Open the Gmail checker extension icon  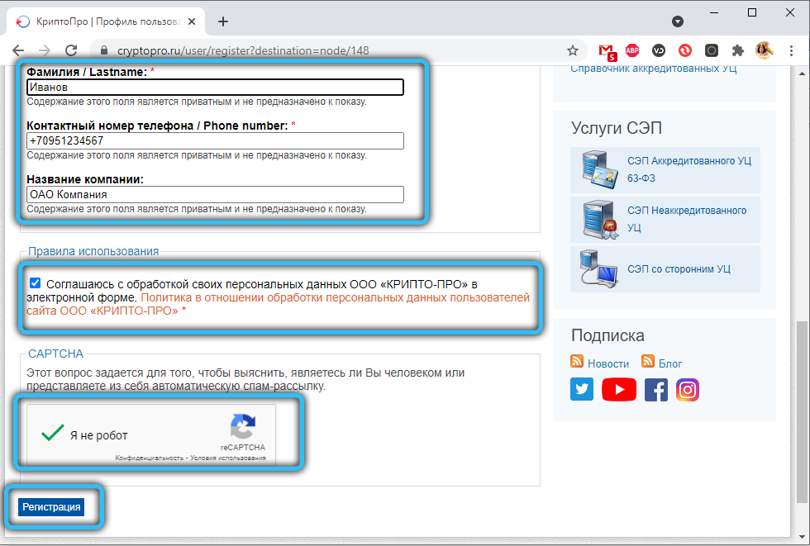[607, 50]
